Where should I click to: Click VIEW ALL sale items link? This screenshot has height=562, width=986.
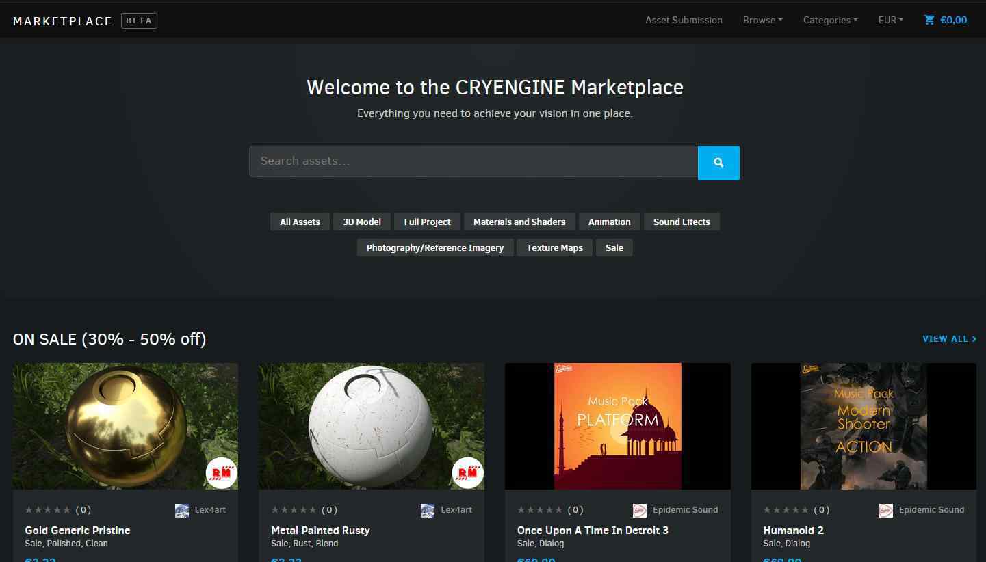point(950,338)
